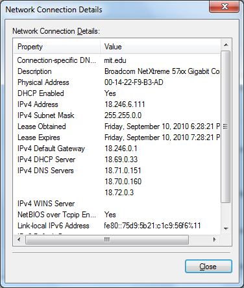Viewport: 244px width, 288px height.
Task: Click the horizontal scrollbar right arrow
Action: pyautogui.click(x=215, y=239)
